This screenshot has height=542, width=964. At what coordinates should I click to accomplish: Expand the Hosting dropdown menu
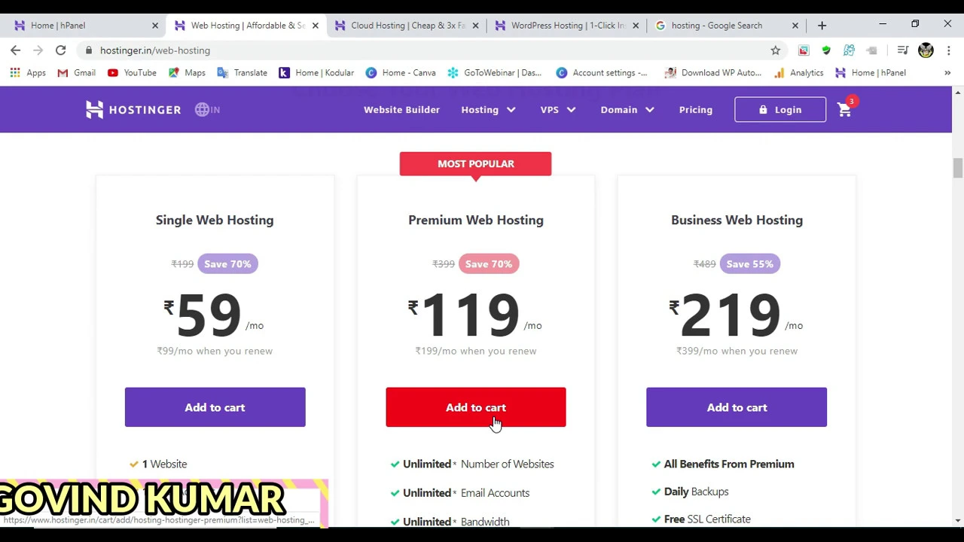[x=488, y=110]
